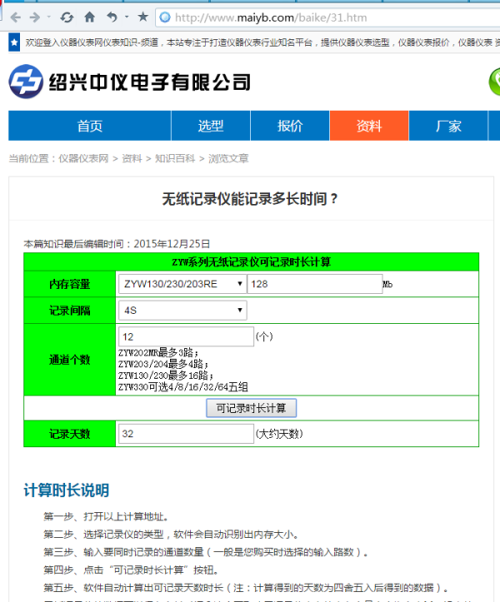Click the 计算时长说明 heading
Image resolution: width=500 pixels, height=602 pixels.
tap(67, 490)
